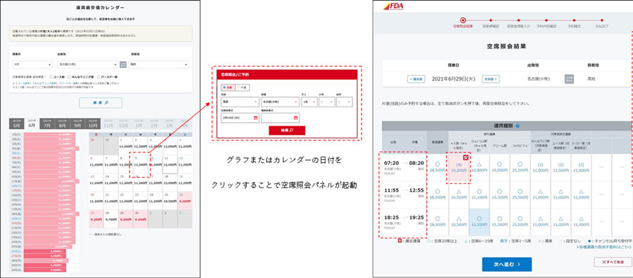Select June 26 cell showing 9,200円
The image size is (633, 278).
tap(185, 200)
